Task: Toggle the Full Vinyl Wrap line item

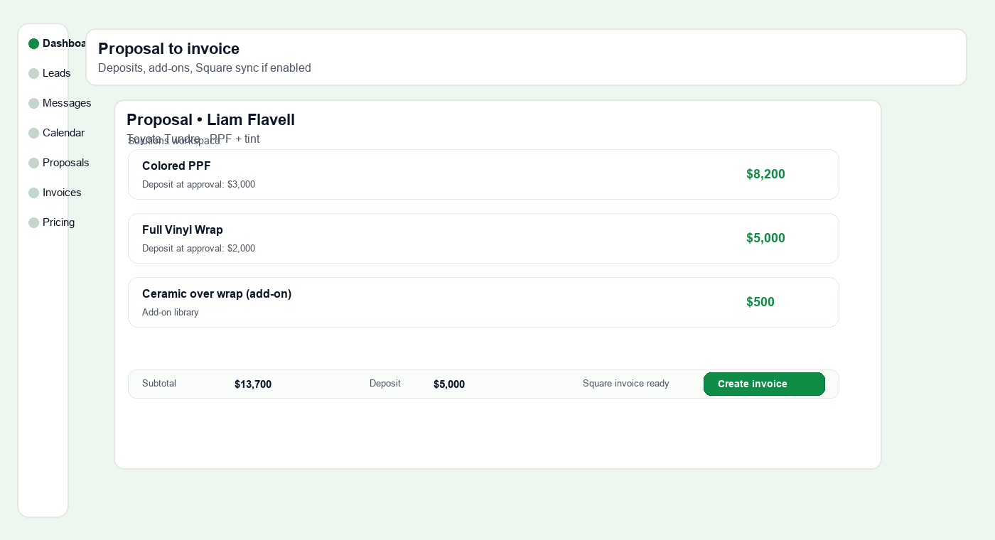Action: tap(483, 238)
